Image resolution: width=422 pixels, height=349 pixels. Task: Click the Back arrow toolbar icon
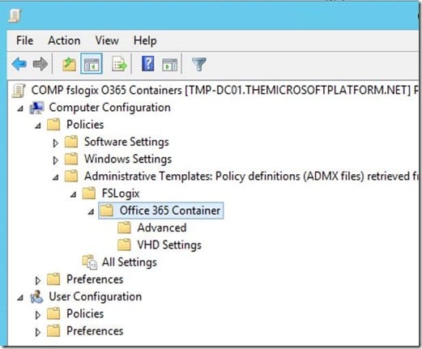coord(19,64)
